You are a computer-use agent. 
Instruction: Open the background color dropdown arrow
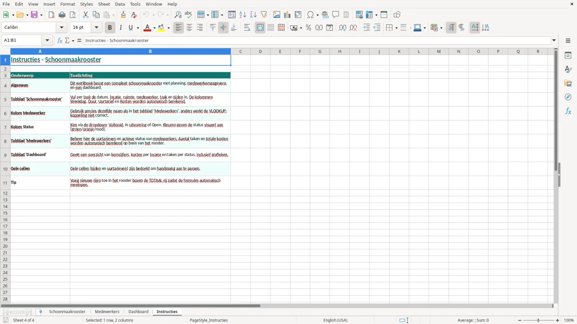point(168,28)
